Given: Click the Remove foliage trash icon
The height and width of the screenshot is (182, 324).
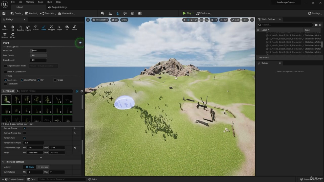Looking at the screenshot, I should pyautogui.click(x=5, y=35).
